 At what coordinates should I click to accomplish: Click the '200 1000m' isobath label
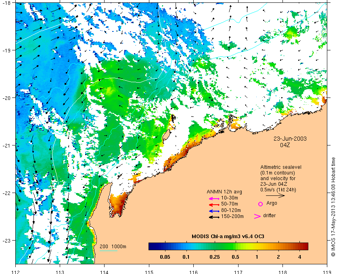point(113,247)
